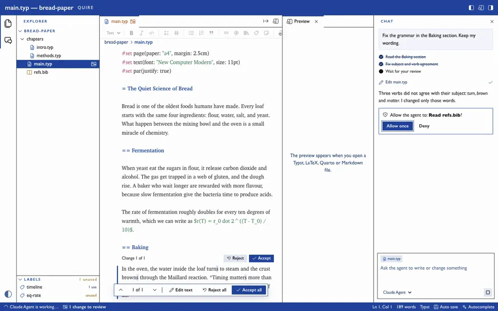Image resolution: width=498 pixels, height=311 pixels.
Task: Click the main.typ breadcrumb
Action: click(143, 42)
